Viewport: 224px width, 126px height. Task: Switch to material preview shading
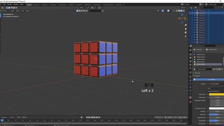pyautogui.click(x=181, y=11)
